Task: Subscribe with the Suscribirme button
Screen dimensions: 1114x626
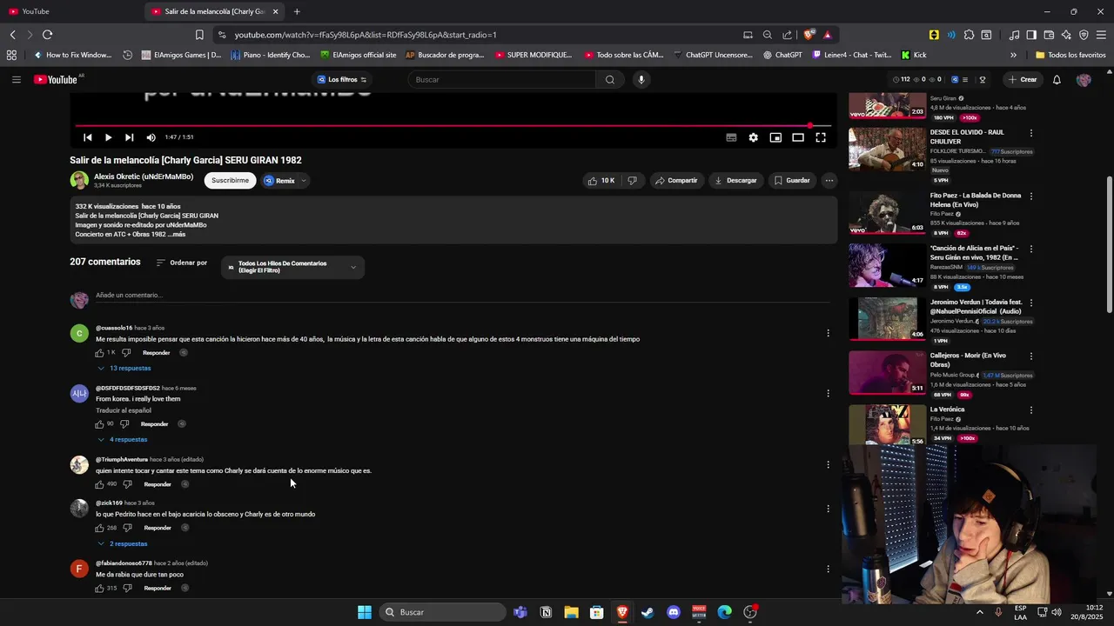Action: point(230,180)
